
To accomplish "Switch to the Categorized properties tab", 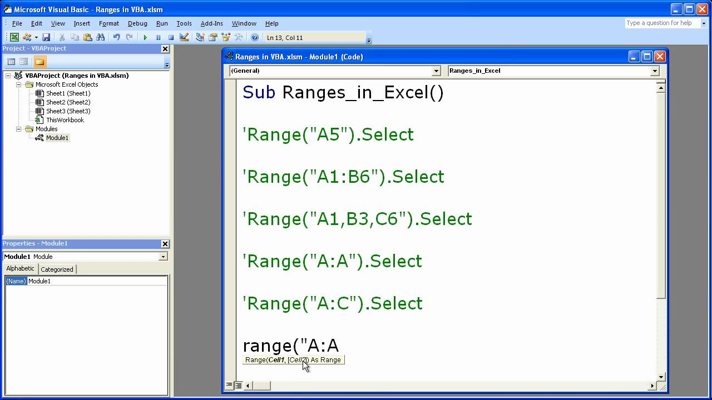I will tap(57, 269).
